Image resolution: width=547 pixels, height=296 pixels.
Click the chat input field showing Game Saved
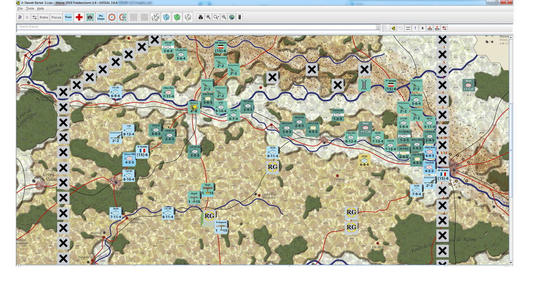coord(196,26)
